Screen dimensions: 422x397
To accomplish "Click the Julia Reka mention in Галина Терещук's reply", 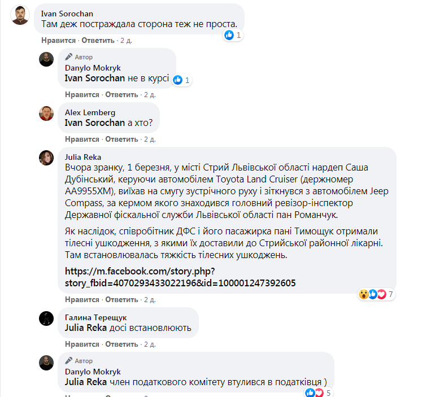I will pyautogui.click(x=86, y=328).
